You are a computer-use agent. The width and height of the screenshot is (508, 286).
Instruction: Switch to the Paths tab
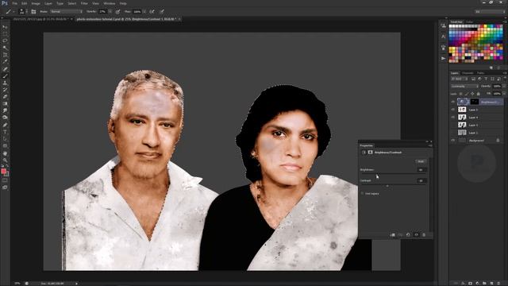tap(480, 73)
